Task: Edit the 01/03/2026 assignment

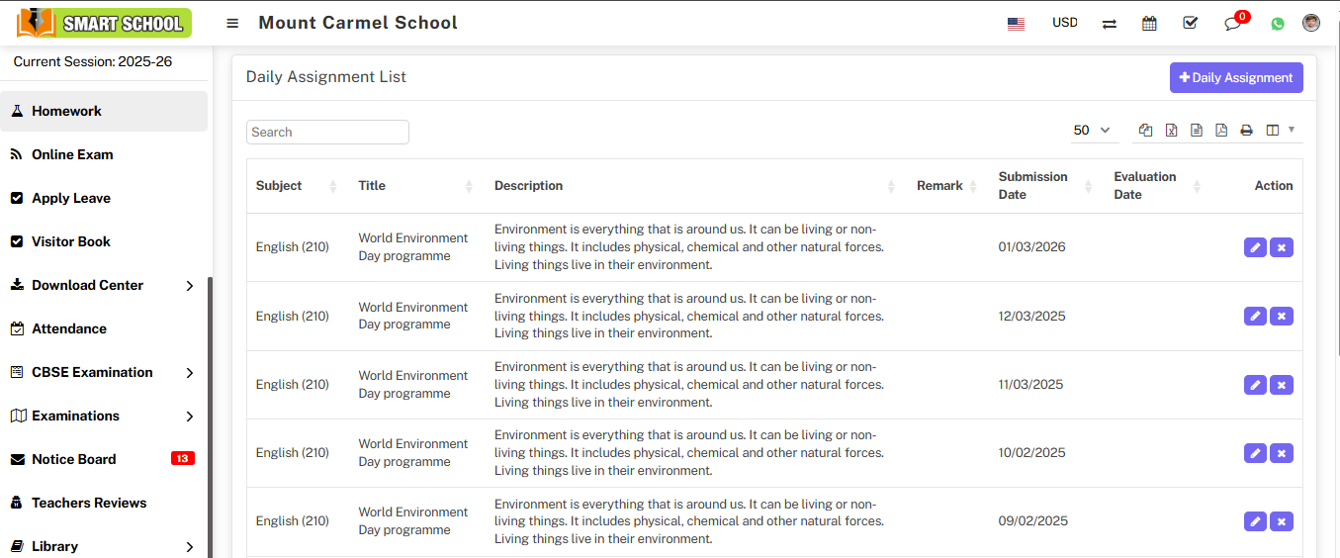Action: [1255, 247]
